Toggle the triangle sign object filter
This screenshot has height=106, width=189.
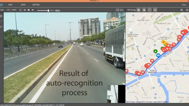[144, 10]
